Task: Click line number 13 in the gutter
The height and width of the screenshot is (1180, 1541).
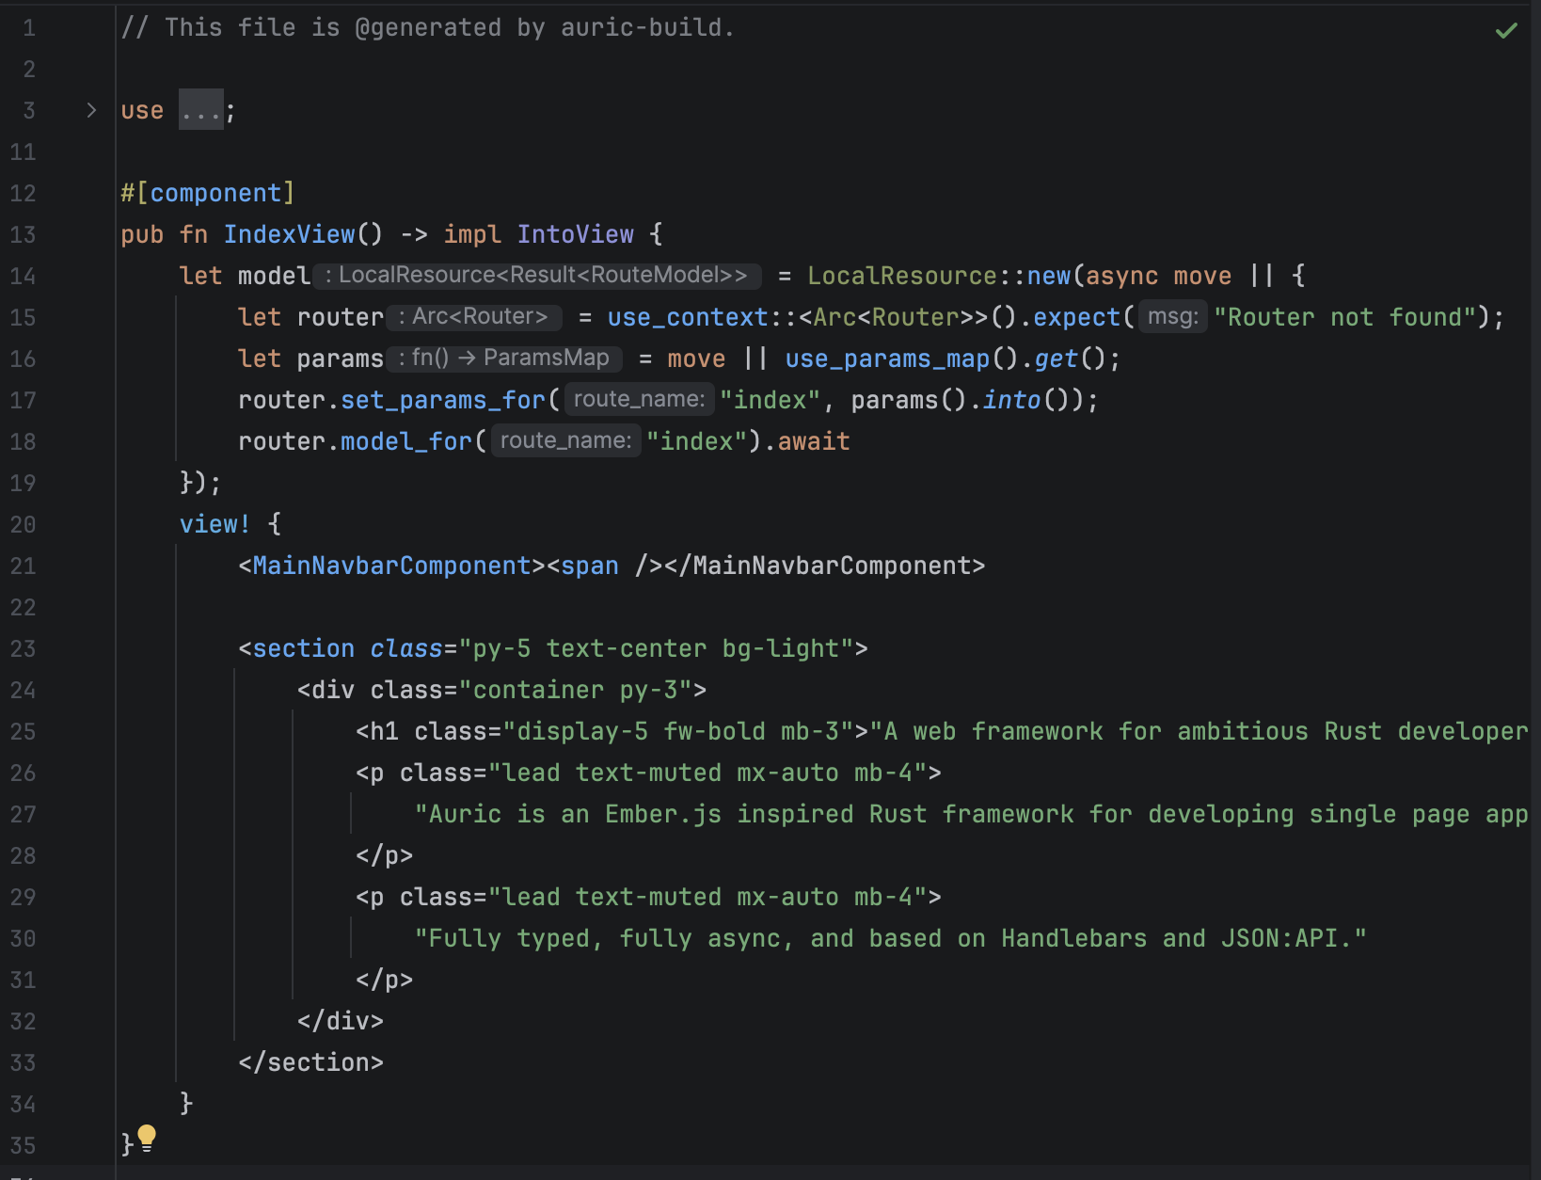Action: [x=23, y=234]
